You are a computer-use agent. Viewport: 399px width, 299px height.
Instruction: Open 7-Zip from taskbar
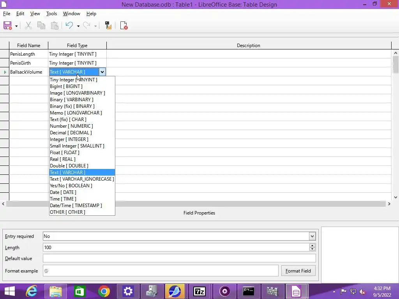(199, 291)
